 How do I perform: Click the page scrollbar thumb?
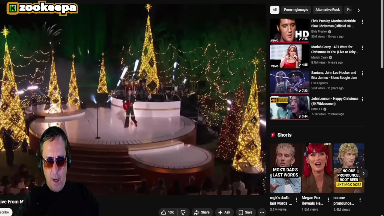[x=382, y=34]
